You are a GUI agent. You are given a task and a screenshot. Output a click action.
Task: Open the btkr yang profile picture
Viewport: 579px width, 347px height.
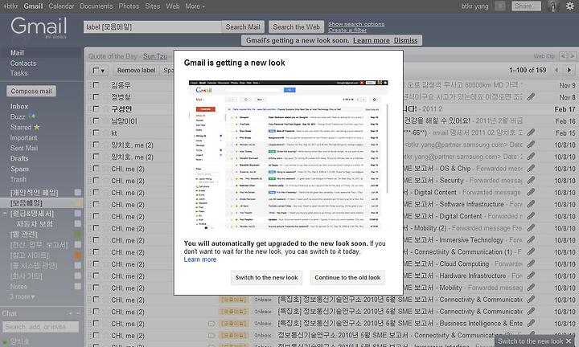[x=552, y=6]
